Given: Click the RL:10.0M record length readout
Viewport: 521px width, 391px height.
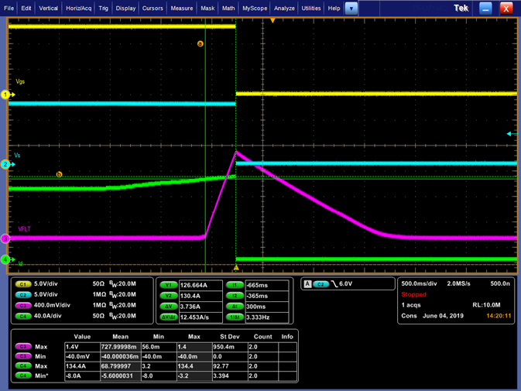Looking at the screenshot, I should click(486, 305).
